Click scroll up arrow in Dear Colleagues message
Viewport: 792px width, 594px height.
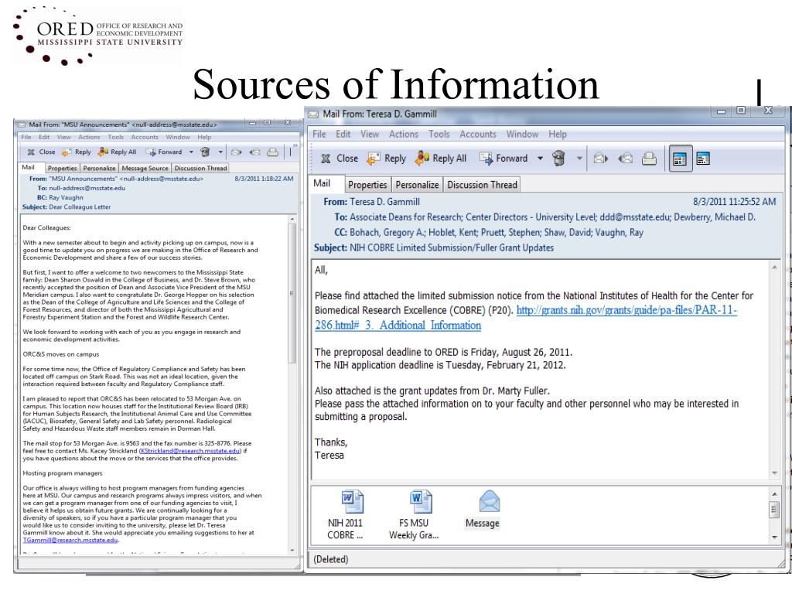(292, 219)
